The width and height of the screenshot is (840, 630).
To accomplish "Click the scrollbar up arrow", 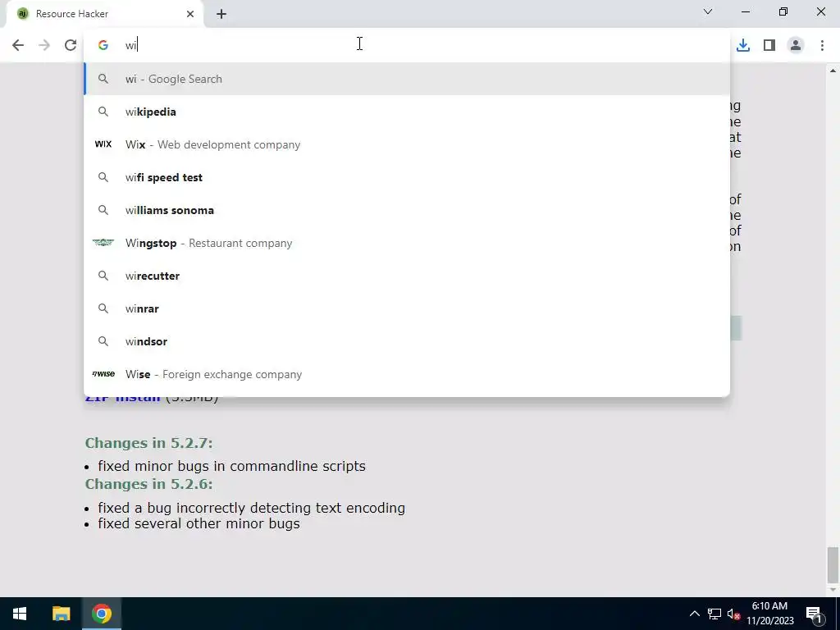I will tap(833, 71).
